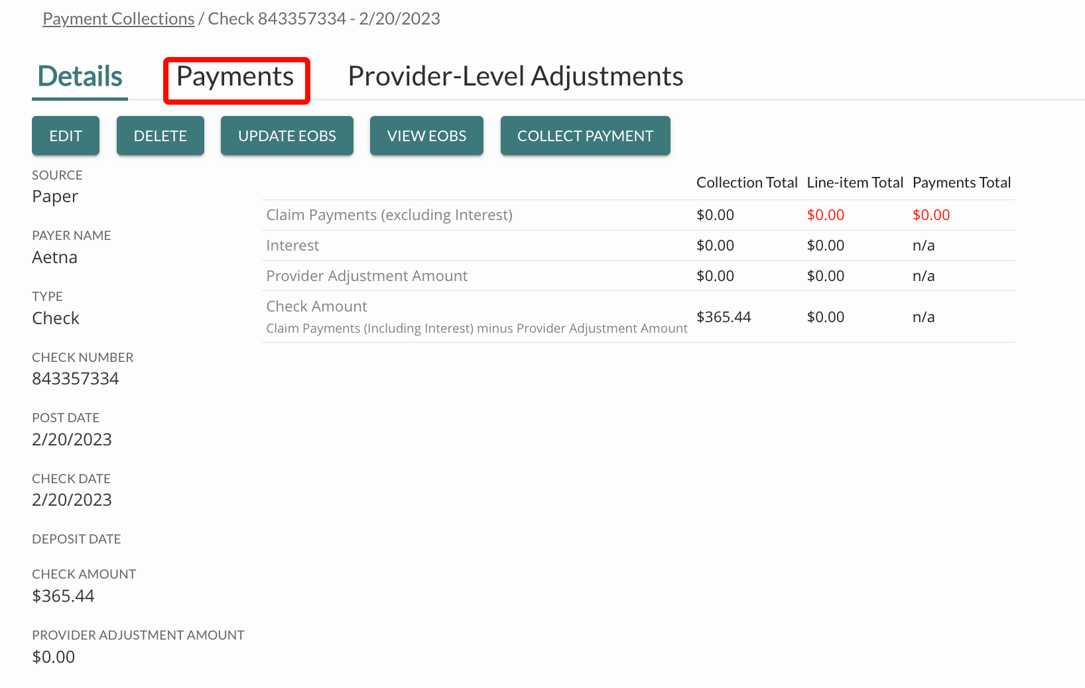Open EOBs with VIEW EOBS button
The width and height of the screenshot is (1085, 688).
pos(426,136)
